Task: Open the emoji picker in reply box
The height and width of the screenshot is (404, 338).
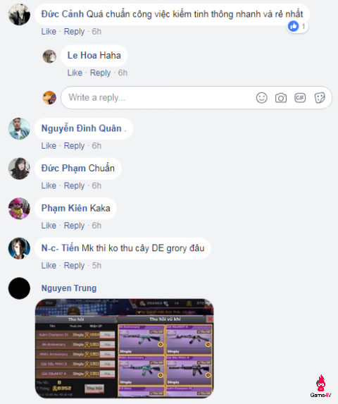Action: coord(262,97)
